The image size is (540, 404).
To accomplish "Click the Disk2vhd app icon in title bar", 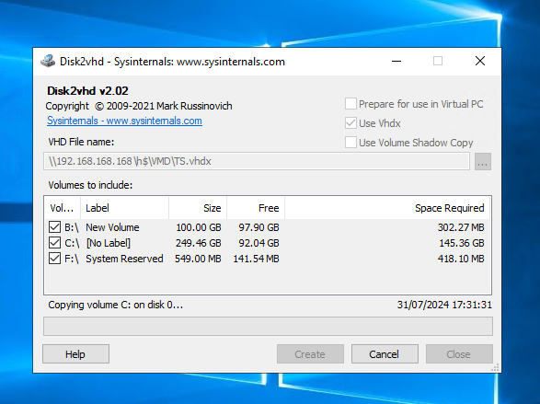I will (x=48, y=61).
